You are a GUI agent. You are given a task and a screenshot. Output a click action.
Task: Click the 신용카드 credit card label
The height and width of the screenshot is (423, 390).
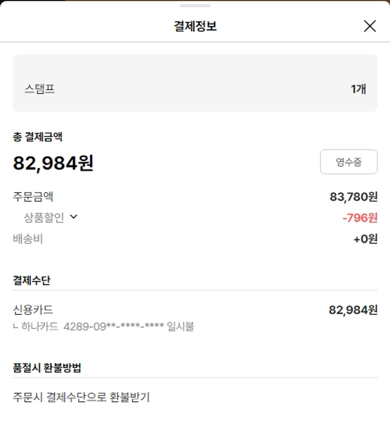[x=33, y=310]
